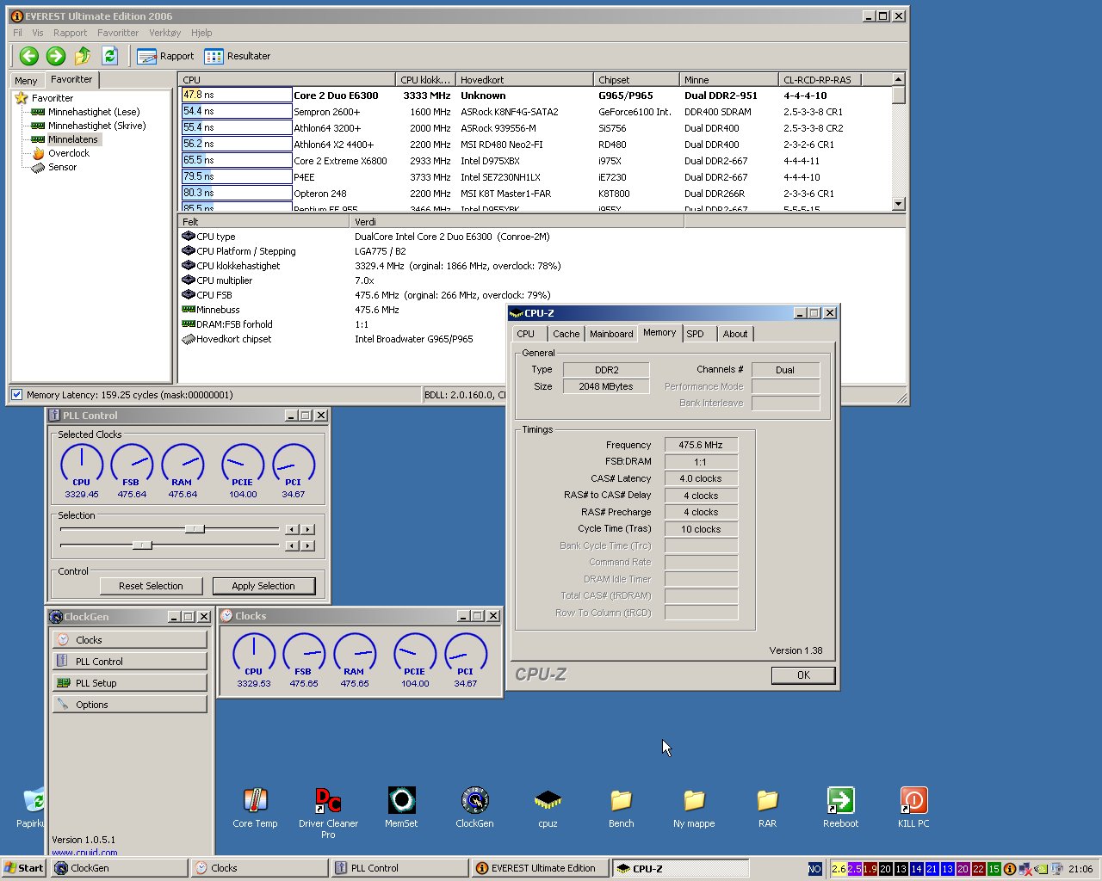Click the lower slider left-arrow stepper

point(293,545)
